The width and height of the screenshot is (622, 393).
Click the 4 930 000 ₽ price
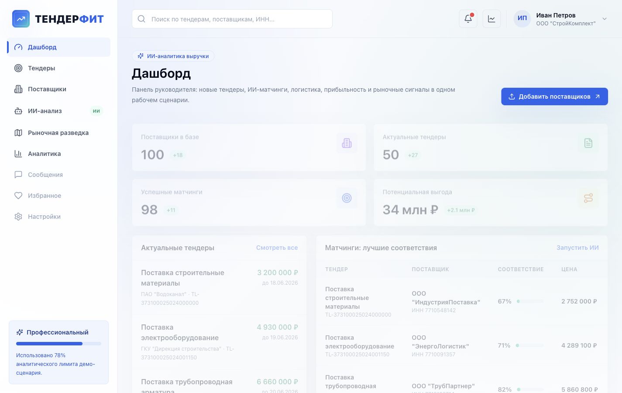tap(277, 327)
